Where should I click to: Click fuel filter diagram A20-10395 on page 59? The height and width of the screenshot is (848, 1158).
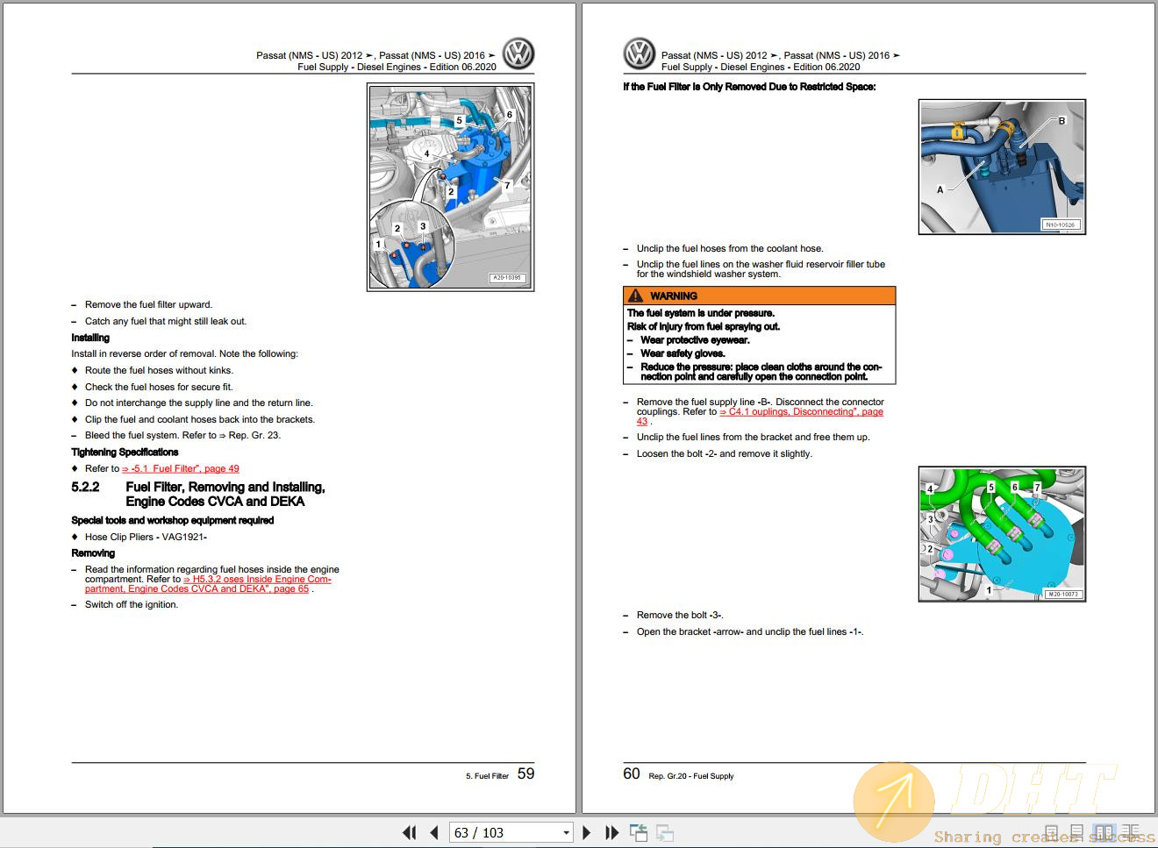tap(450, 187)
